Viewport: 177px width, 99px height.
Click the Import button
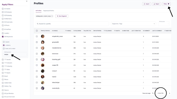147,4
